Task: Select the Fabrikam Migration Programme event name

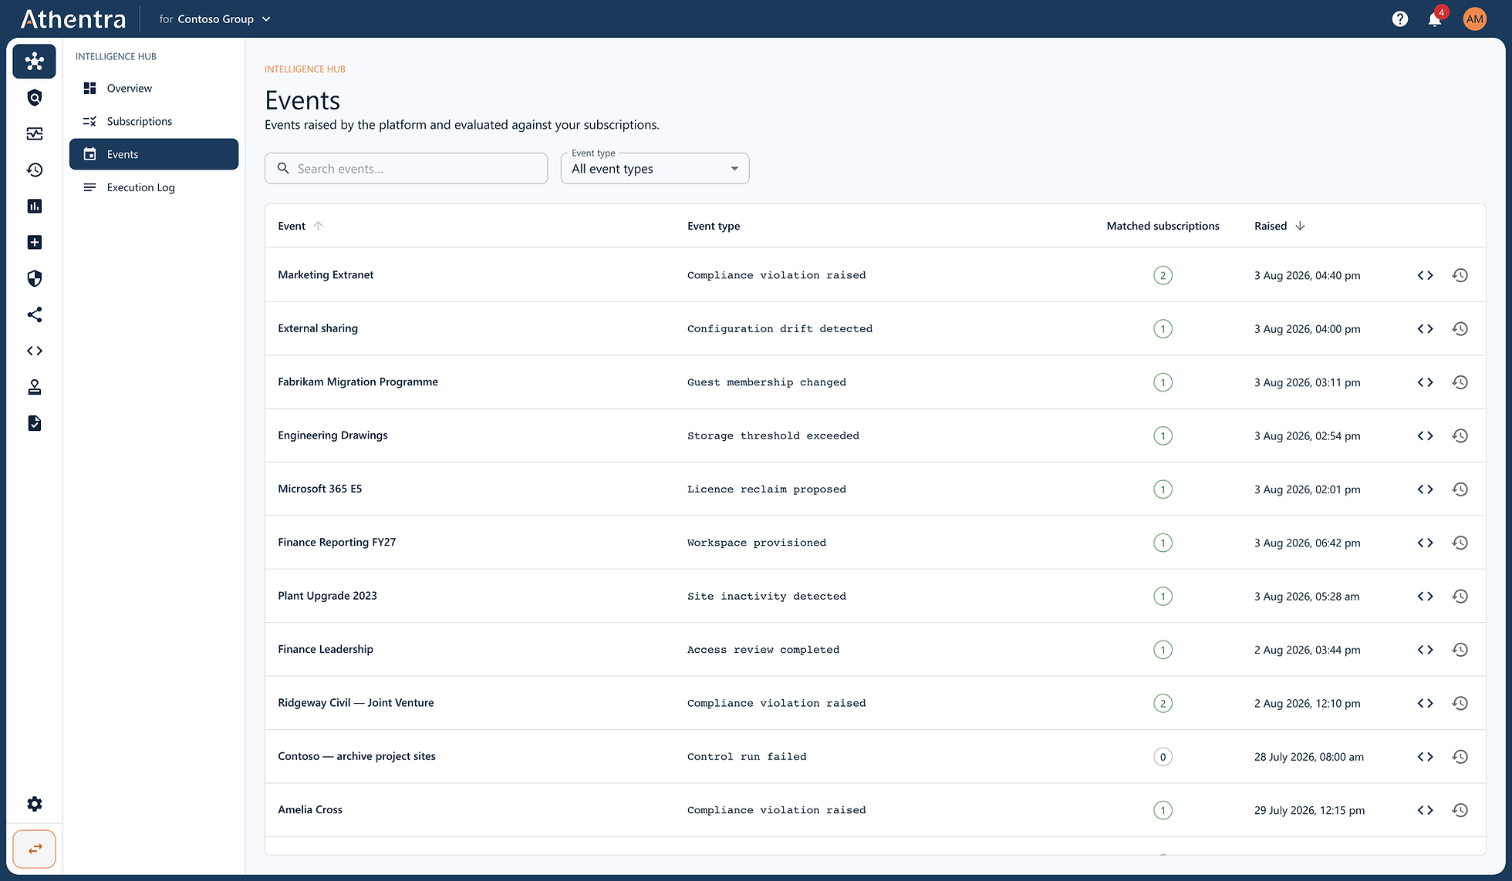Action: coord(358,382)
